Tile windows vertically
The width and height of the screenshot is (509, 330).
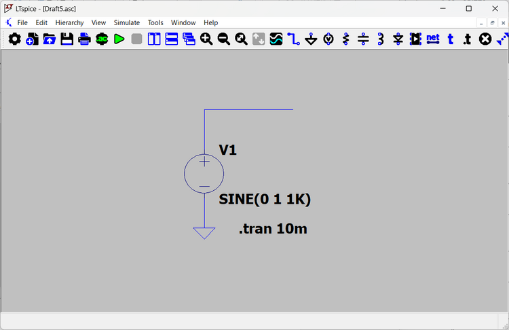pyautogui.click(x=154, y=39)
